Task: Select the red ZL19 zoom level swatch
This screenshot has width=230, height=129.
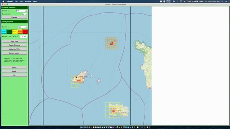Action: click(x=25, y=32)
